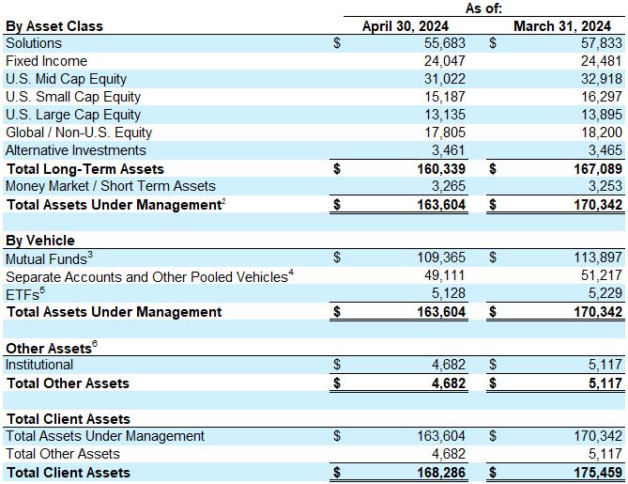Select the Total Long-Term Assets label
Image resolution: width=628 pixels, height=484 pixels.
[x=84, y=169]
